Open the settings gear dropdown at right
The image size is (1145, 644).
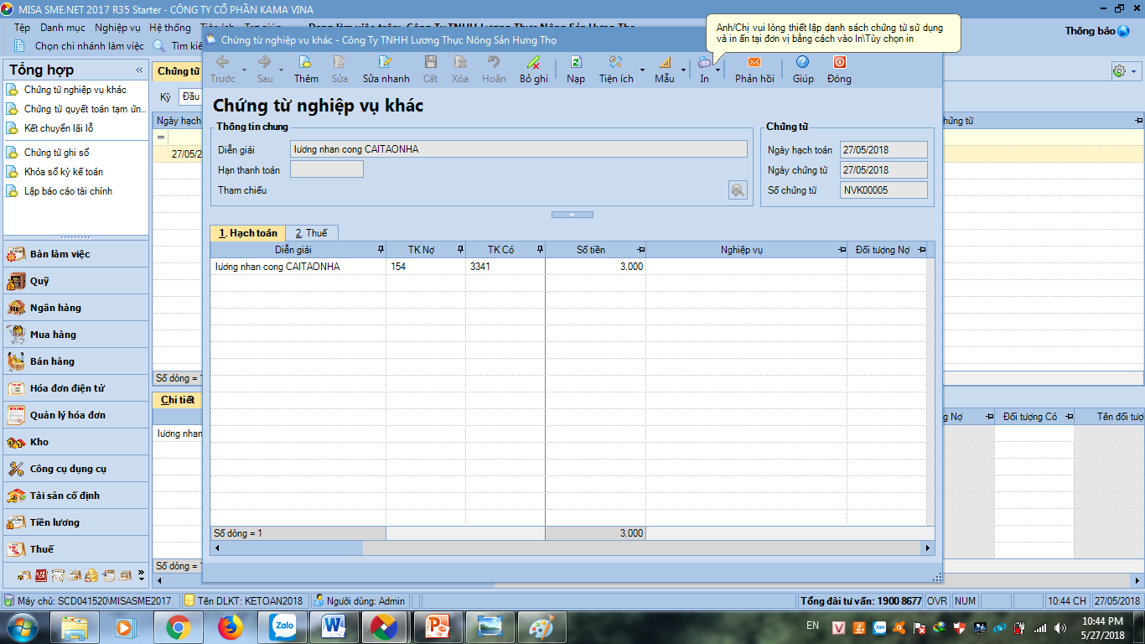[x=1123, y=71]
